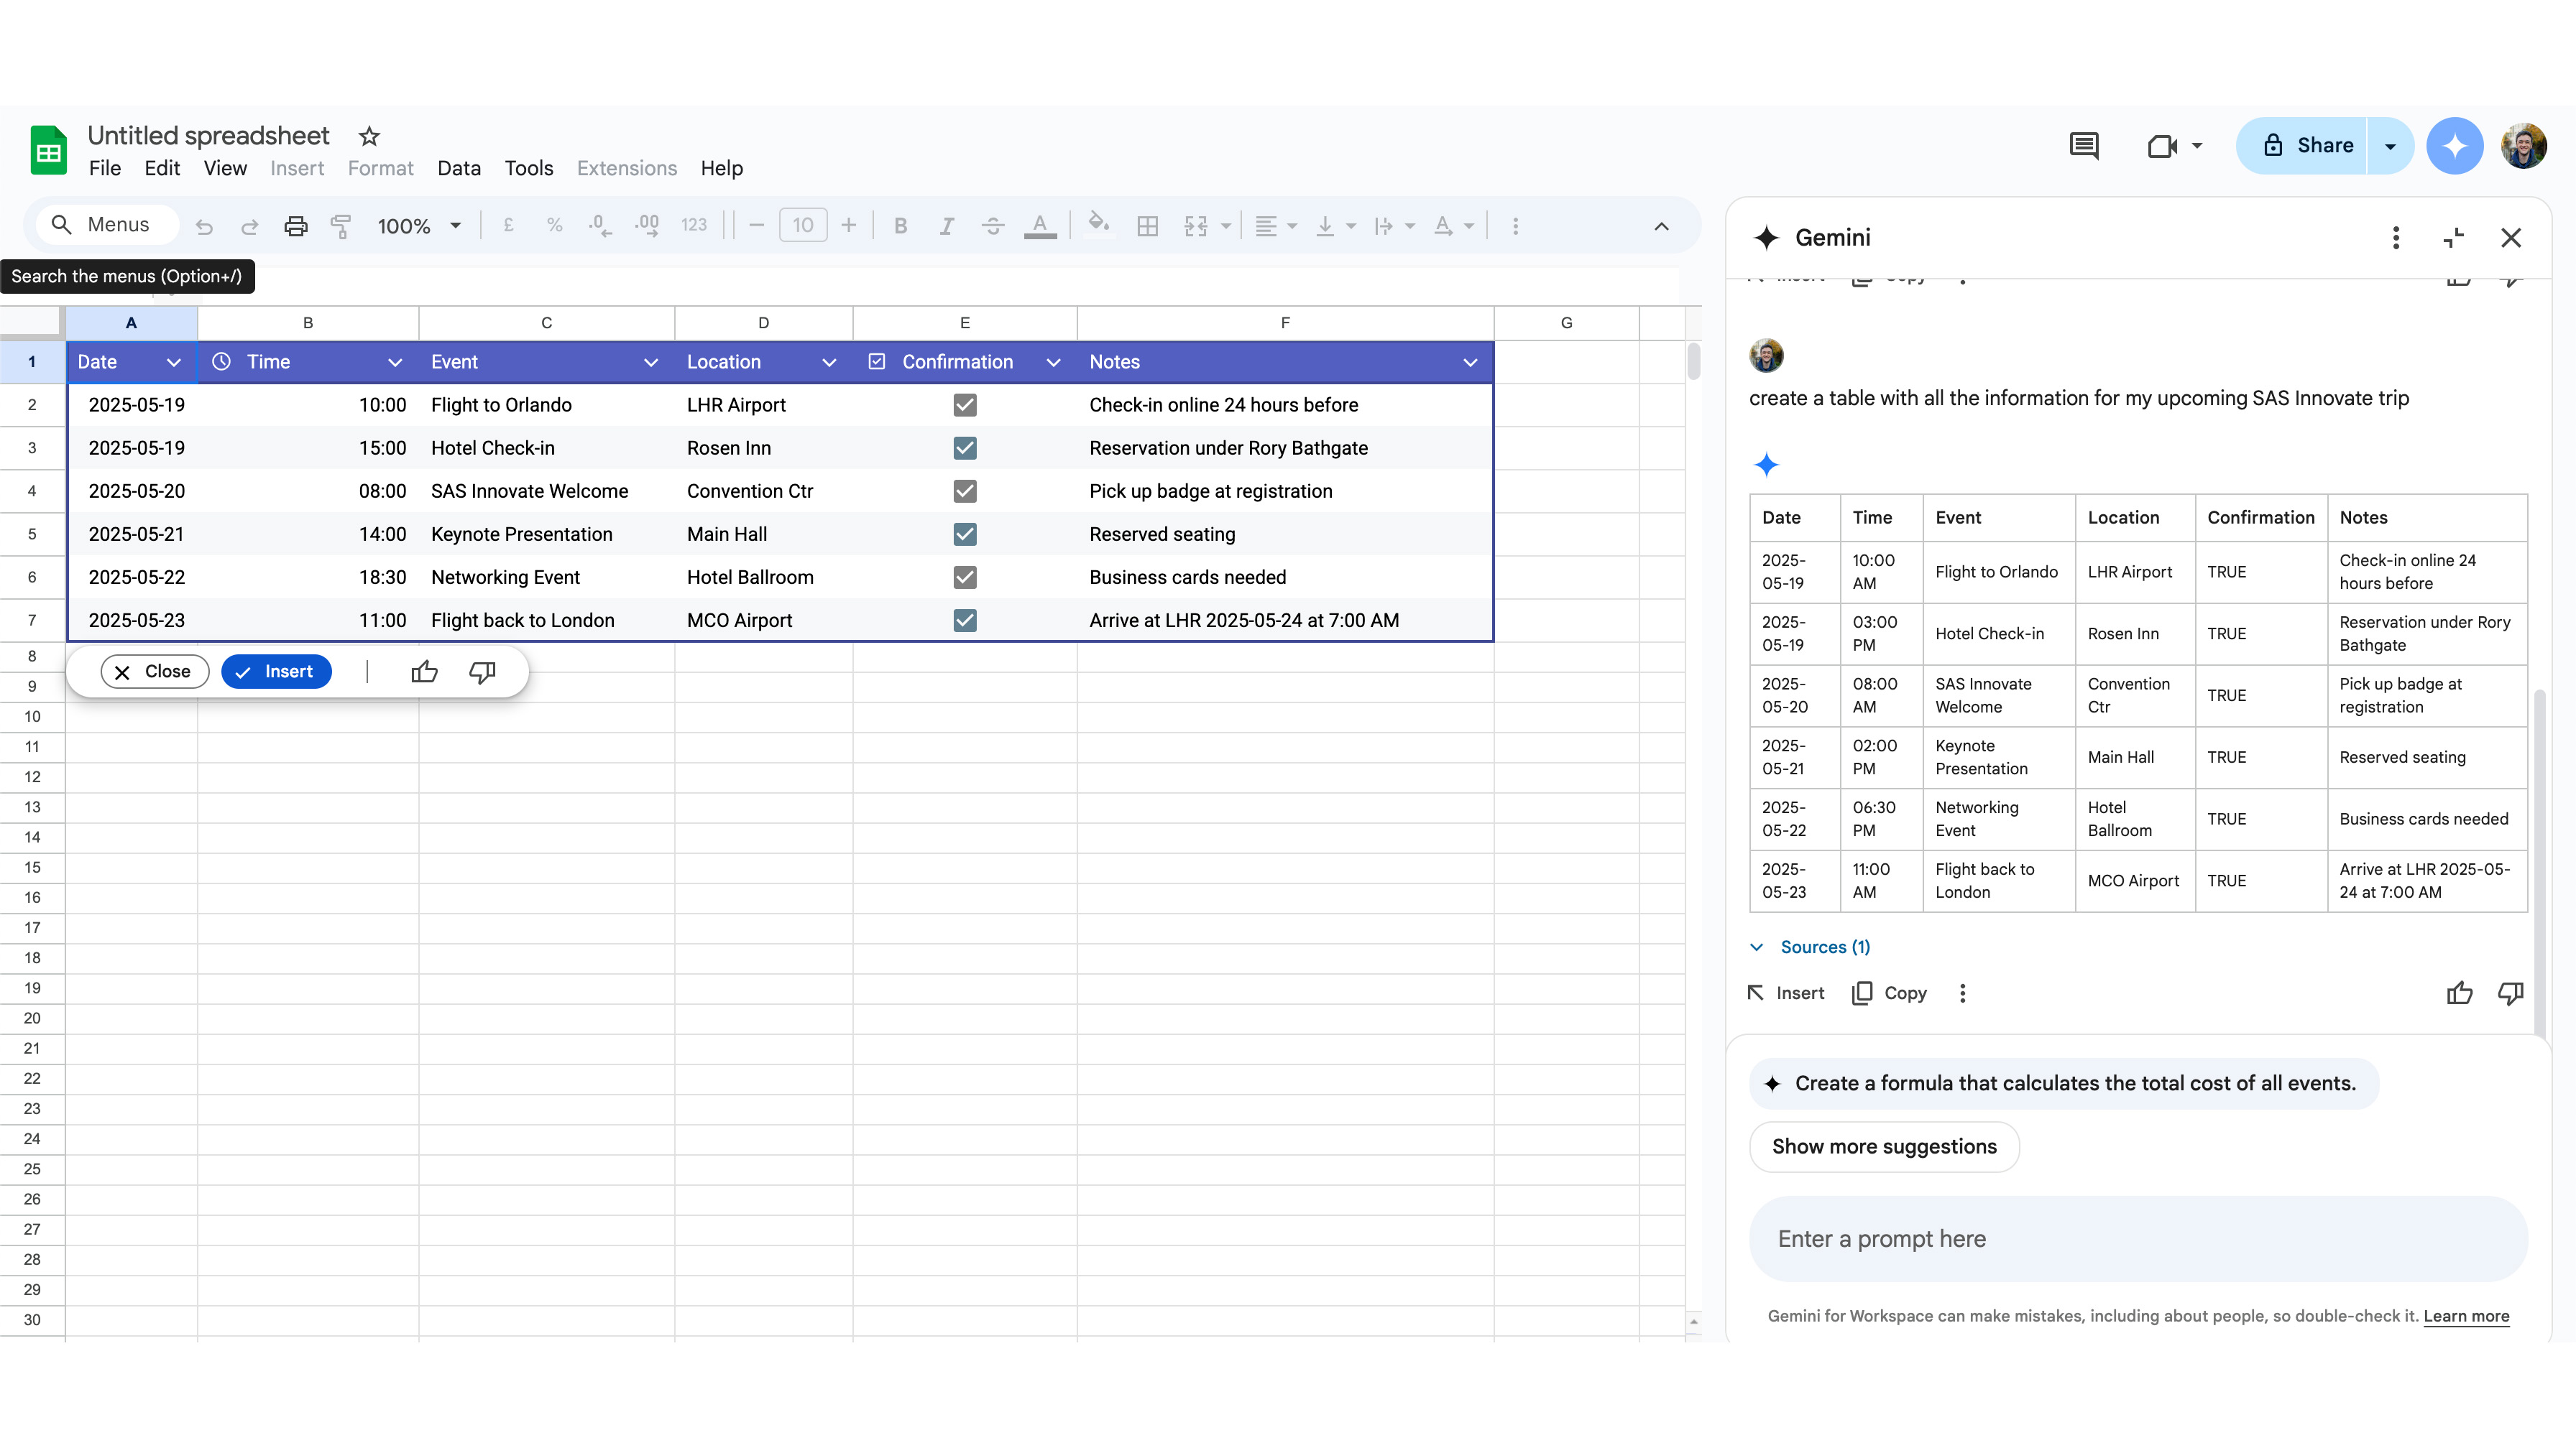Open the borders tool
The image size is (2576, 1448).
(x=1148, y=226)
